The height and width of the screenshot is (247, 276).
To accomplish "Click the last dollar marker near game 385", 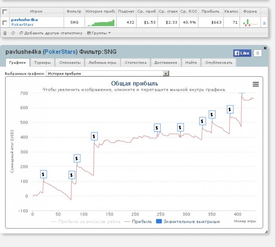I will tap(230, 109).
